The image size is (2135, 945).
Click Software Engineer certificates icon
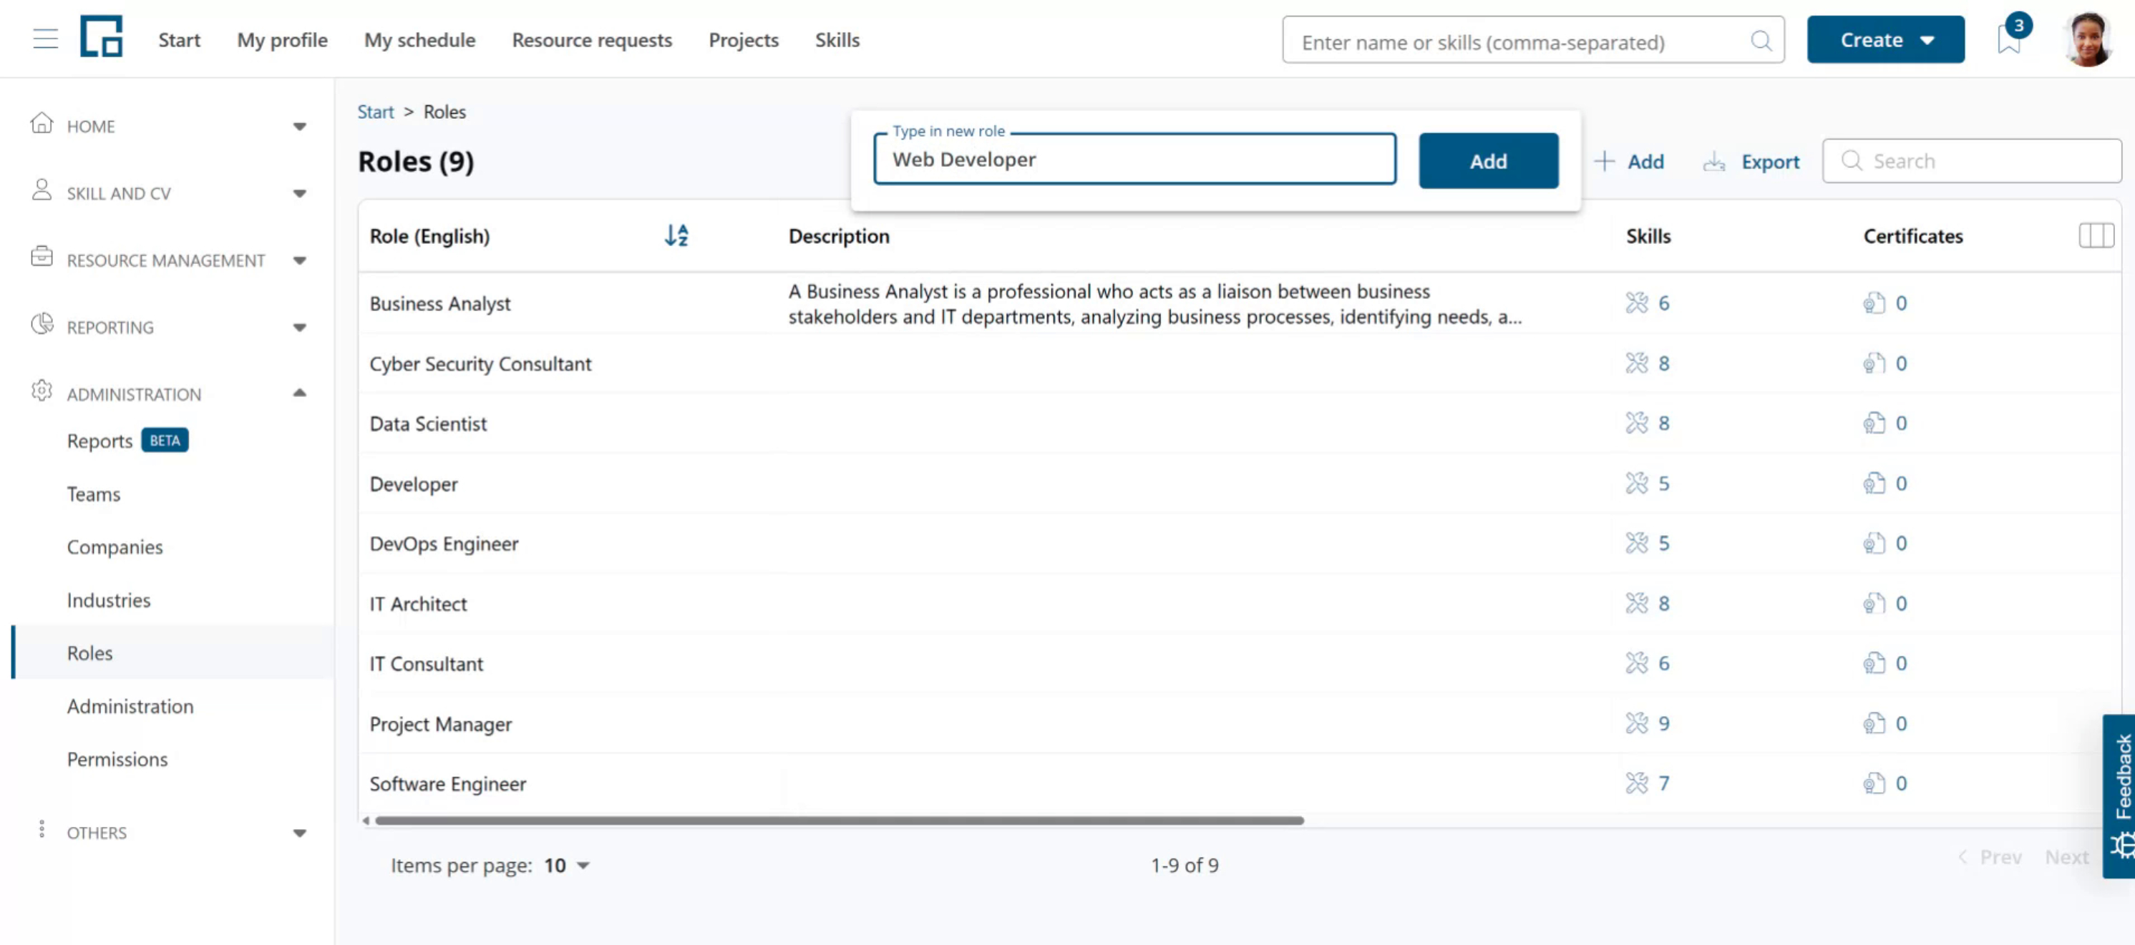point(1874,783)
